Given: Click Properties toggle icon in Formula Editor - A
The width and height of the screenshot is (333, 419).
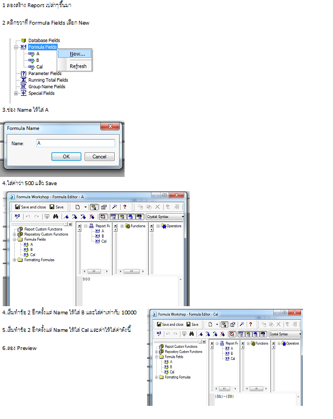Looking at the screenshot, I should coord(104,207).
